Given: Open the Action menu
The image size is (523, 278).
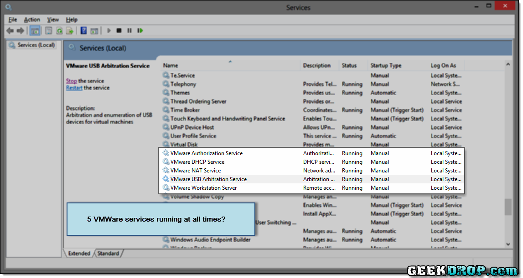Looking at the screenshot, I should tap(32, 20).
